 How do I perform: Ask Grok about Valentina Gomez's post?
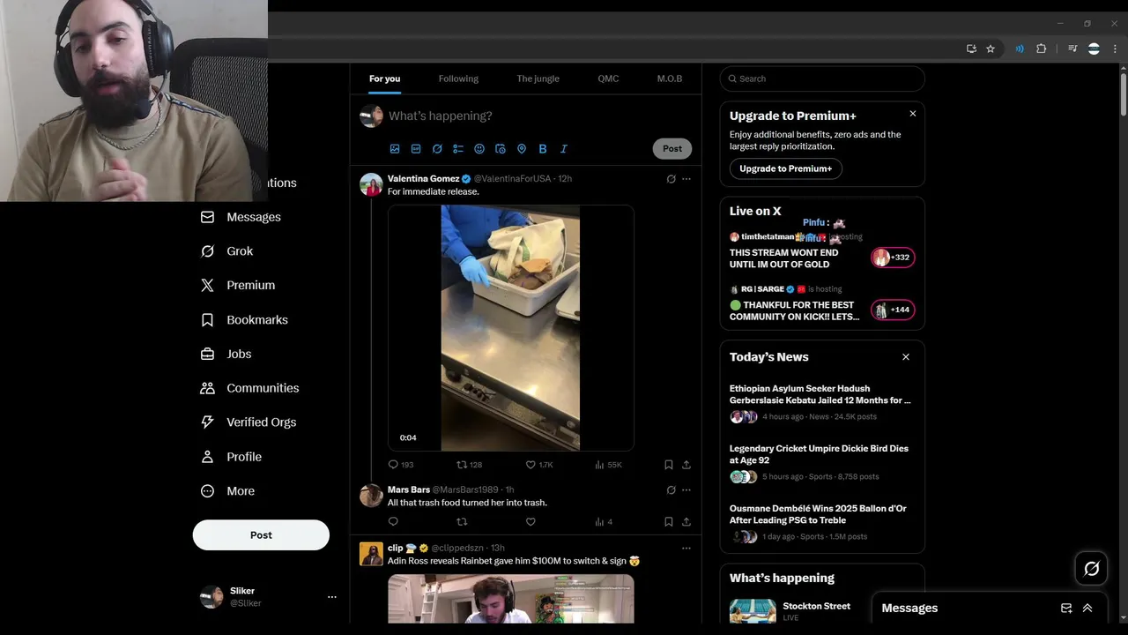(671, 179)
